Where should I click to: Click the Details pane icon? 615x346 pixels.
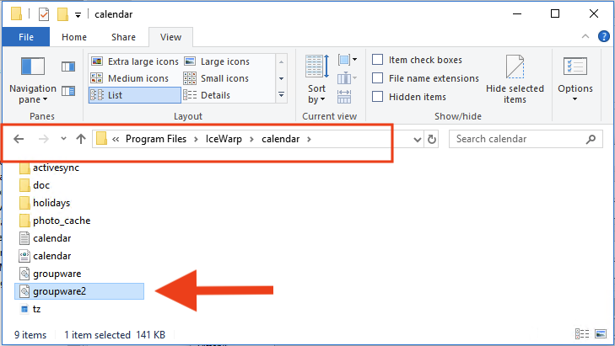point(68,91)
